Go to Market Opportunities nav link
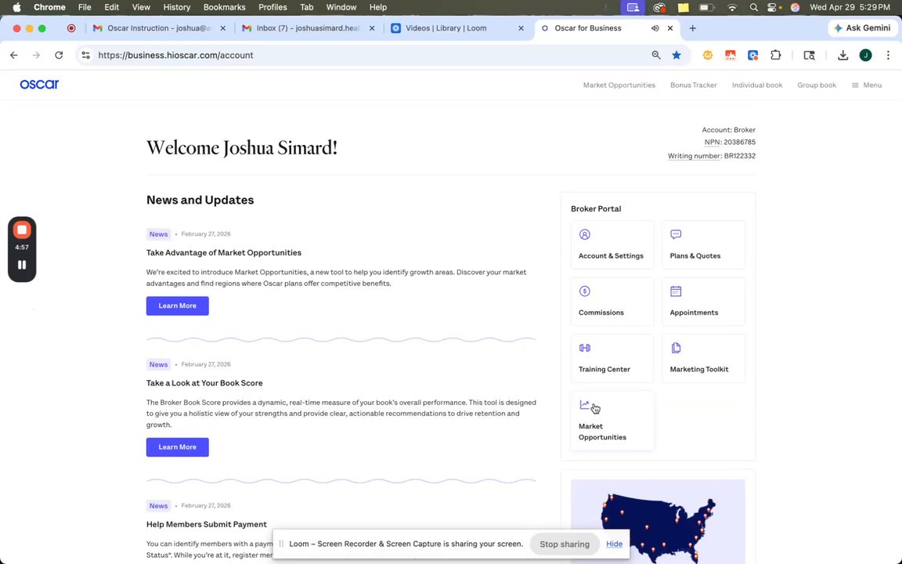902x564 pixels. 619,85
